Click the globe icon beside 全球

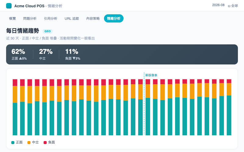click(229, 6)
